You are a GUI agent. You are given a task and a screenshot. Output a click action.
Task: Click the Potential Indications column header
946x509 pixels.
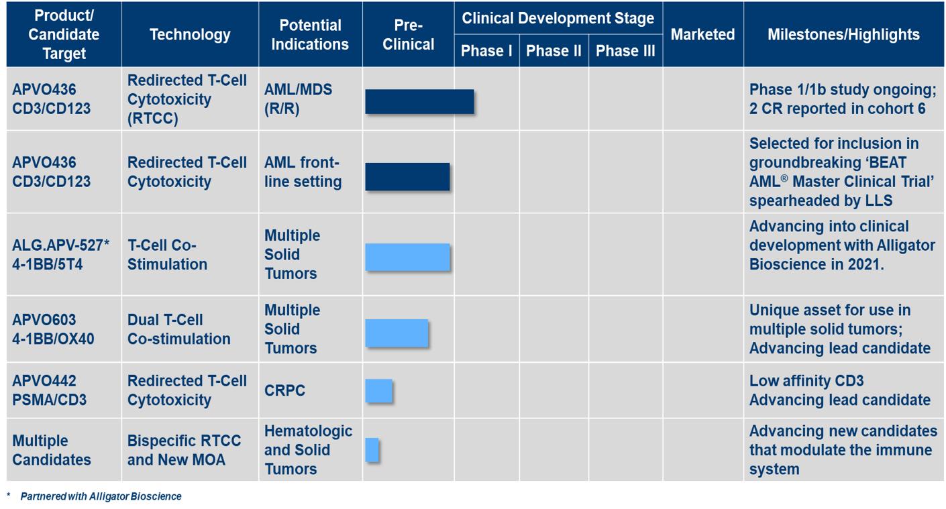point(311,34)
